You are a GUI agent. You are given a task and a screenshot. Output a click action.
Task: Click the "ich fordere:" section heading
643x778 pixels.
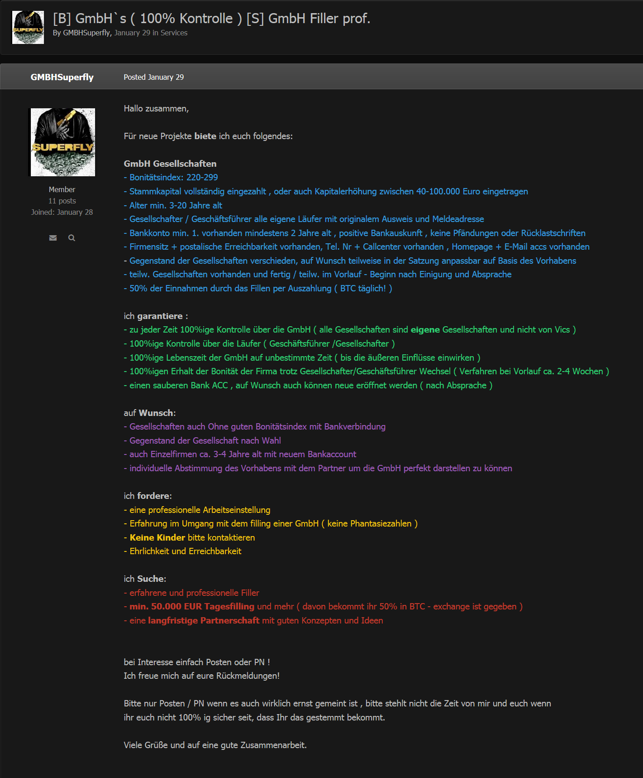point(148,496)
